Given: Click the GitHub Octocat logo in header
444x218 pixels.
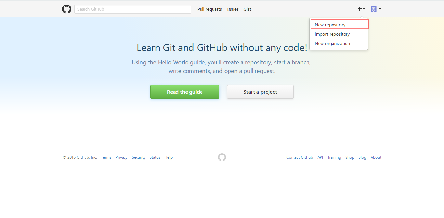Looking at the screenshot, I should [x=67, y=9].
